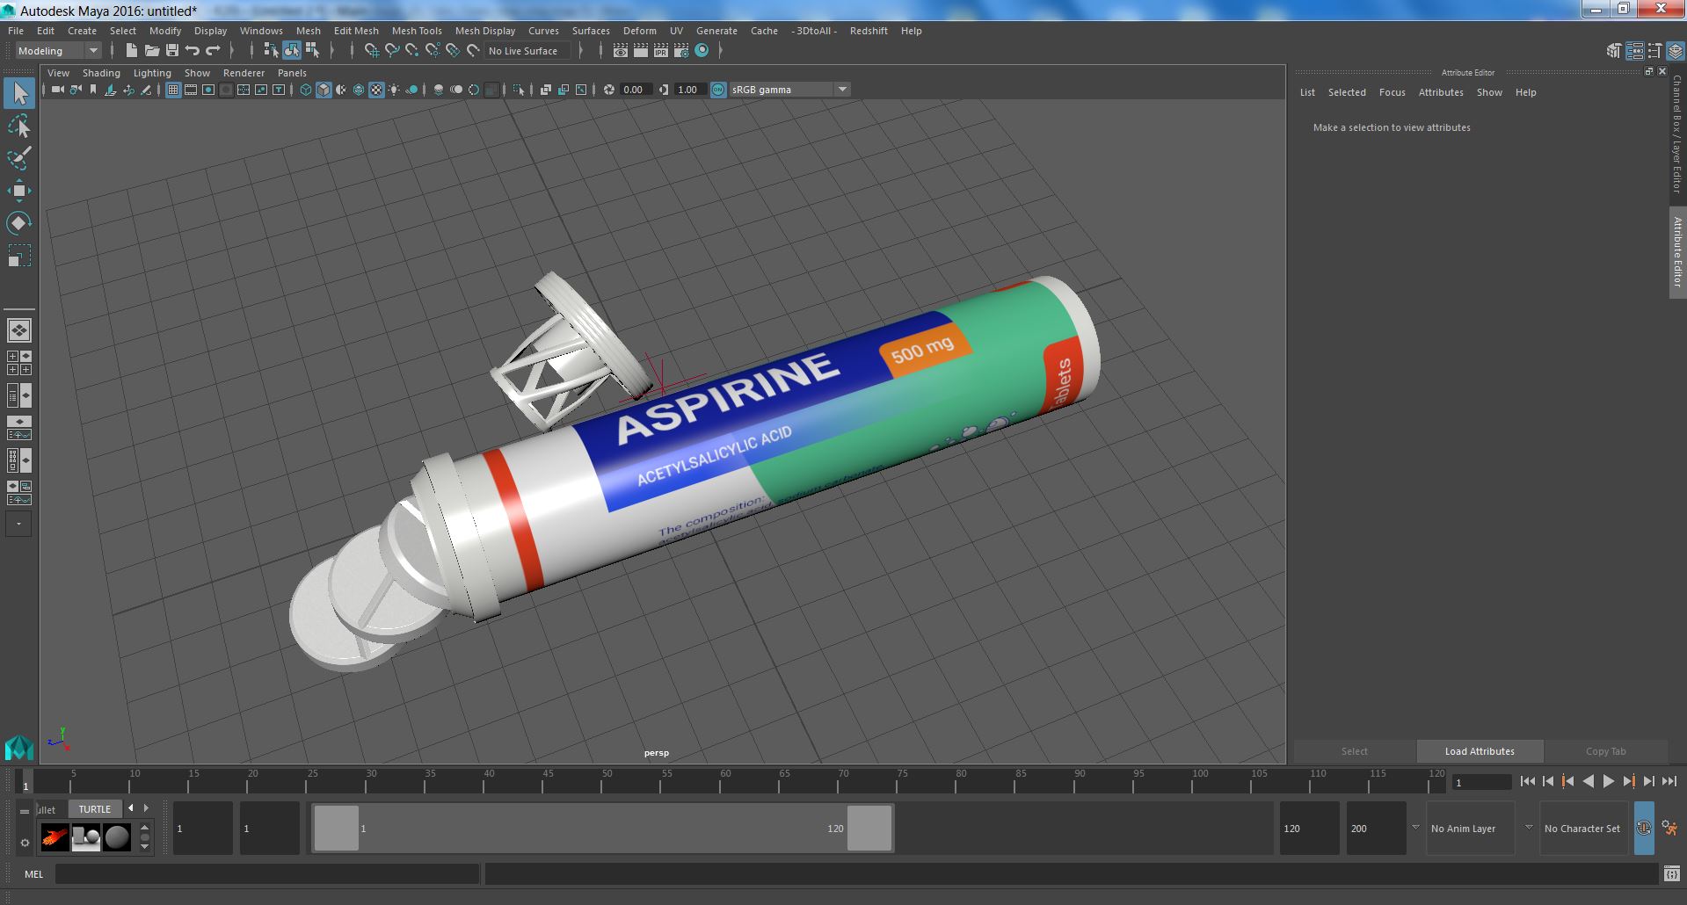Activate the Move tool

pyautogui.click(x=19, y=191)
